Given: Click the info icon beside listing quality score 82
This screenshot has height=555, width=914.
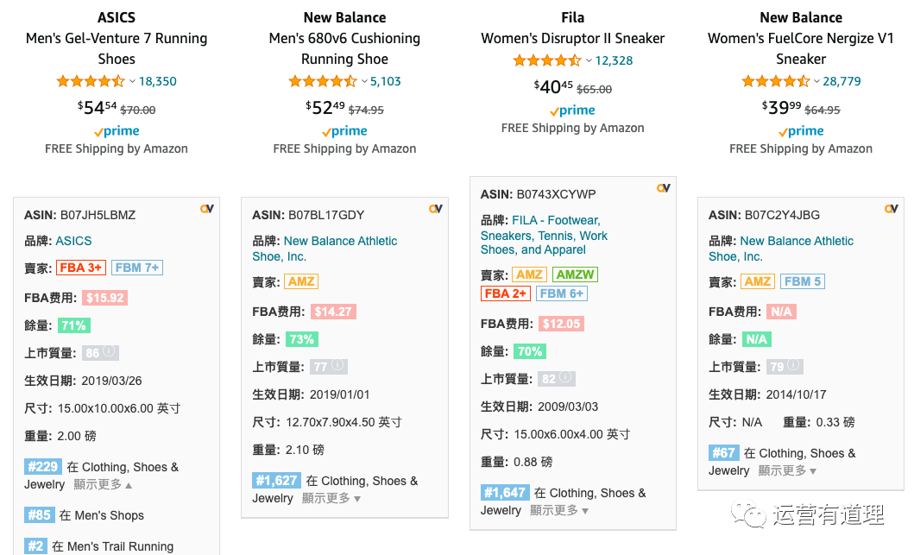Looking at the screenshot, I should pos(566,378).
